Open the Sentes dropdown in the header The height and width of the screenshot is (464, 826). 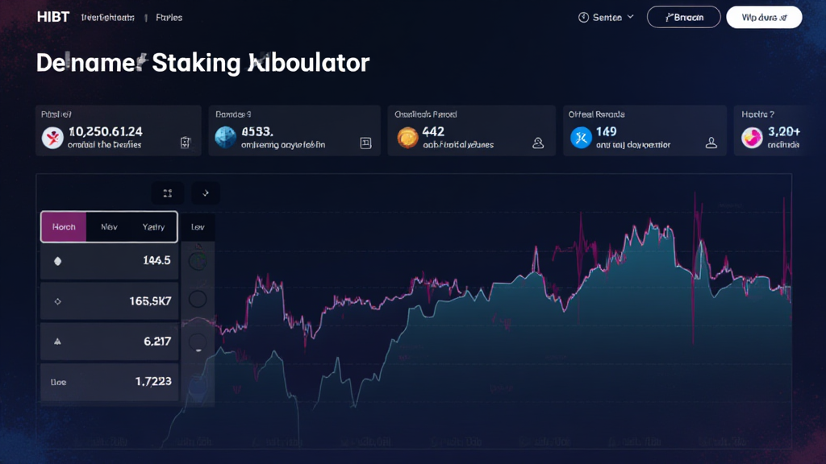click(607, 17)
